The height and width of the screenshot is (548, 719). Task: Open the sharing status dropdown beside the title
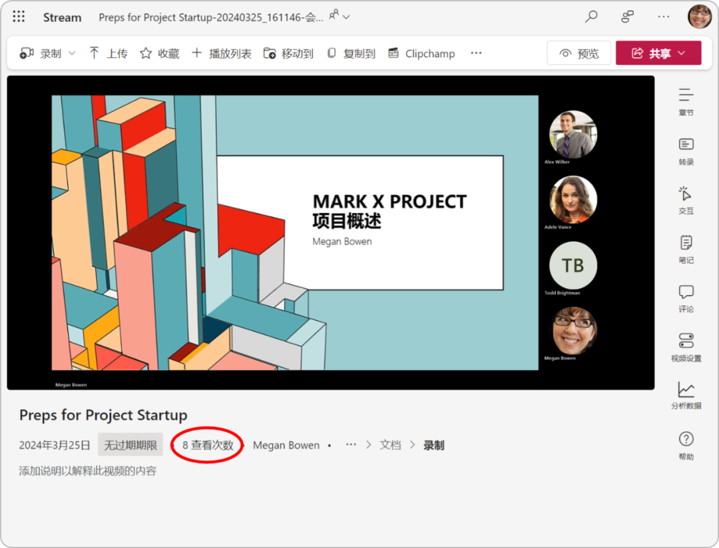pyautogui.click(x=339, y=17)
